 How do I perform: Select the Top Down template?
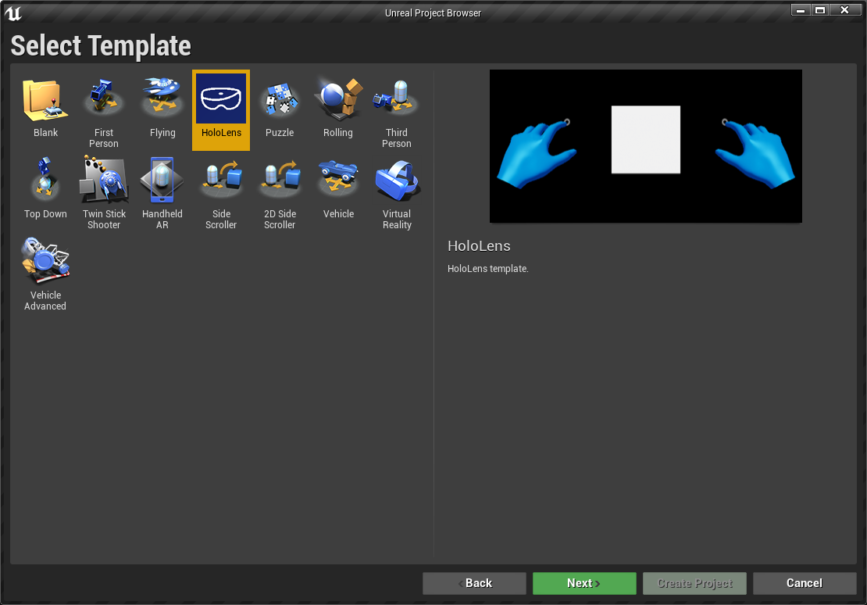point(45,191)
